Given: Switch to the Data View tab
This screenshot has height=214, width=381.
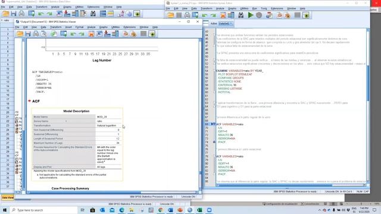Looking at the screenshot, I should point(8,198).
